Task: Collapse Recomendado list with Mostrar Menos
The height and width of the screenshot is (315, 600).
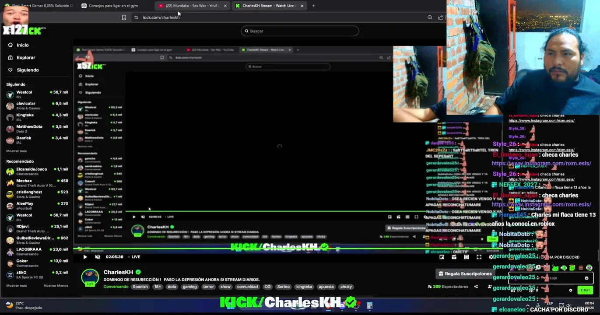Action: pyautogui.click(x=56, y=286)
